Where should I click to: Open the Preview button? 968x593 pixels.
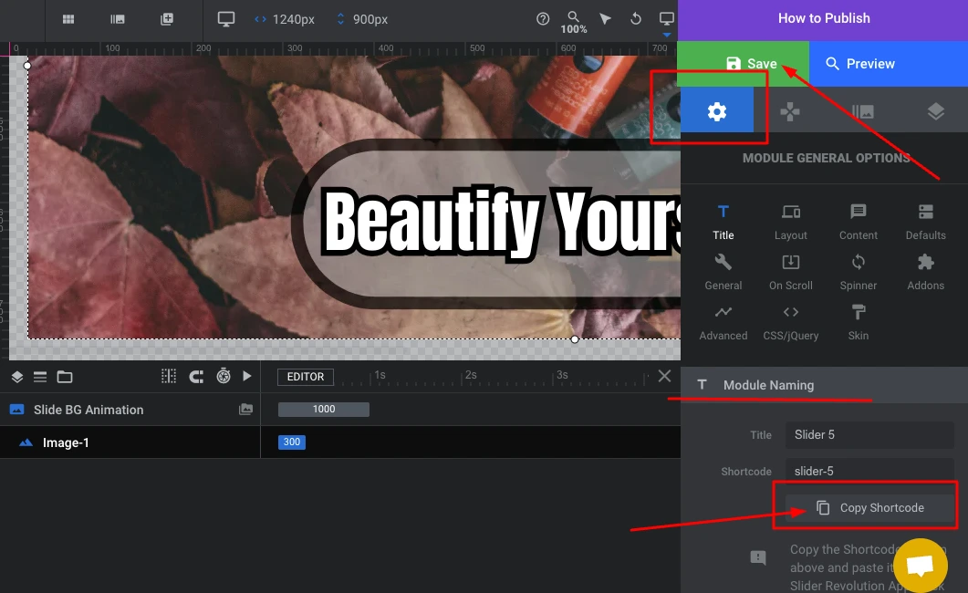(889, 64)
